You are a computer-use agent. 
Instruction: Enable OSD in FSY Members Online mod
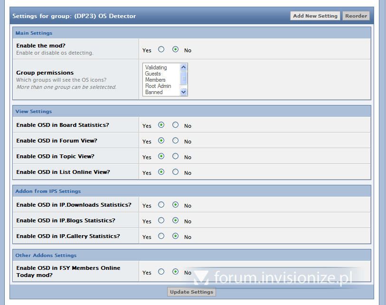(161, 272)
